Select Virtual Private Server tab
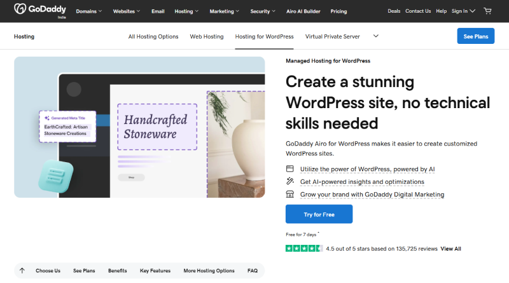Image resolution: width=509 pixels, height=283 pixels. coord(332,37)
